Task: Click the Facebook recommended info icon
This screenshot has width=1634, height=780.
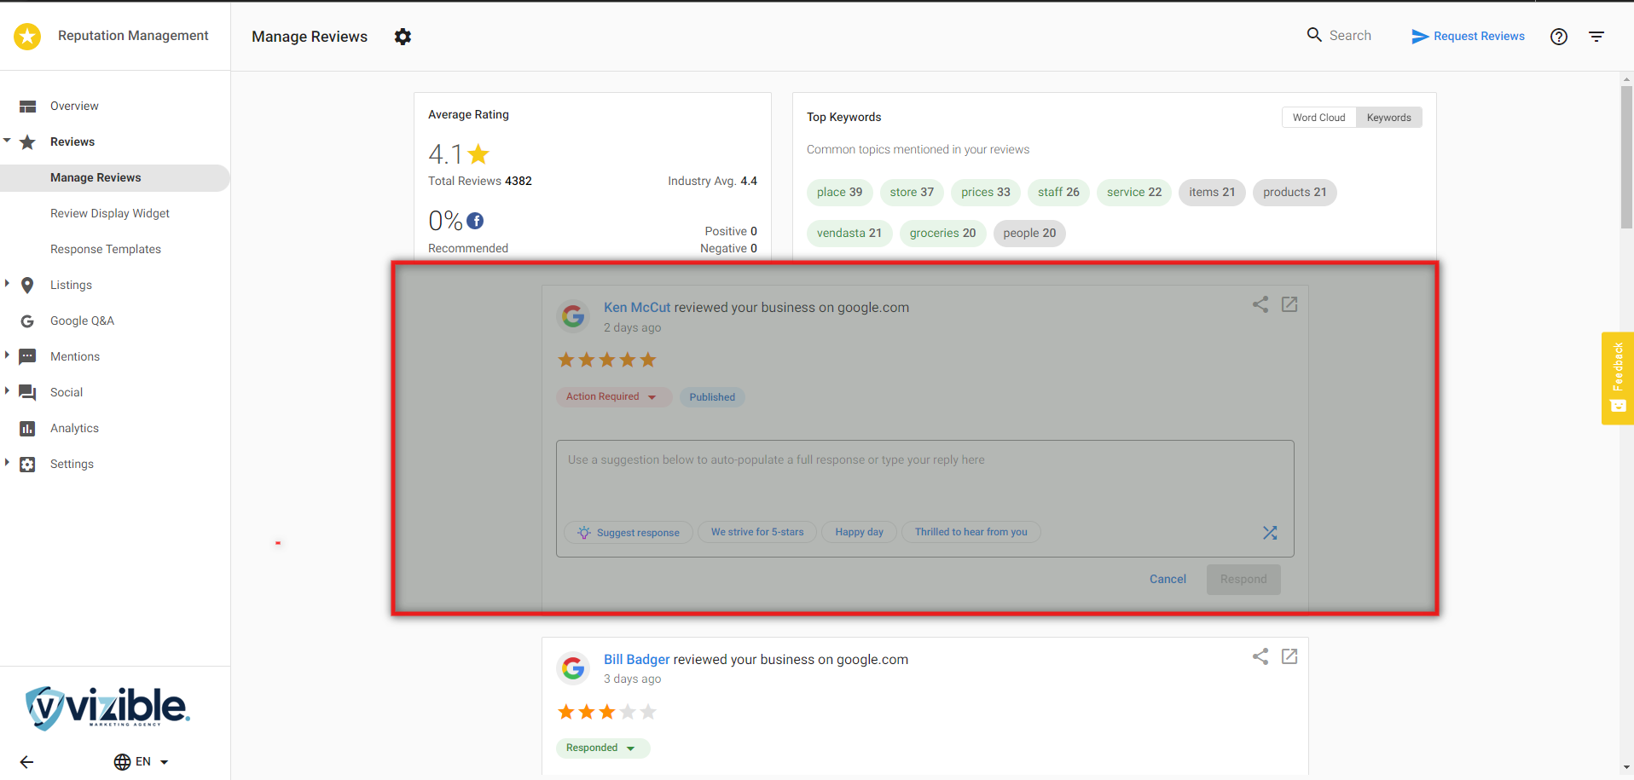Action: point(475,221)
